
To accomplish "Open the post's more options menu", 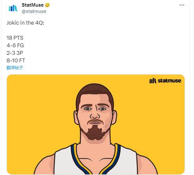I will point(182,5).
